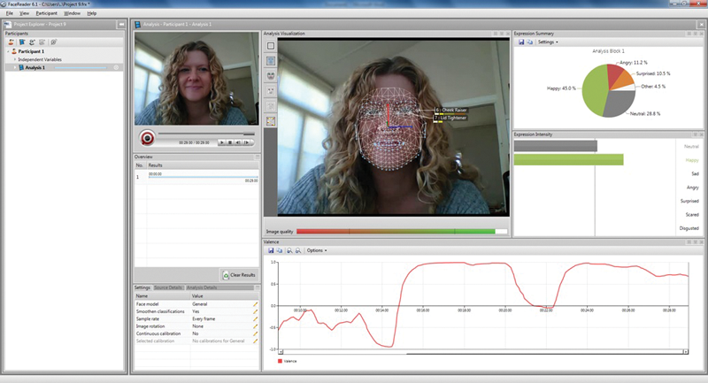Click the add participant icon in Project Explorer
This screenshot has width=708, height=383.
(x=10, y=42)
